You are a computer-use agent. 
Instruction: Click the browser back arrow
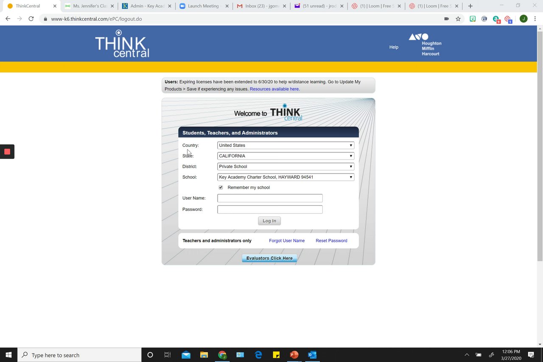[x=8, y=19]
